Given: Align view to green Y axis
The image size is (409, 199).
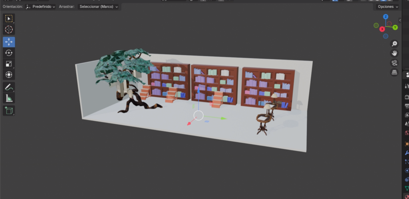Looking at the screenshot, I should [395, 28].
